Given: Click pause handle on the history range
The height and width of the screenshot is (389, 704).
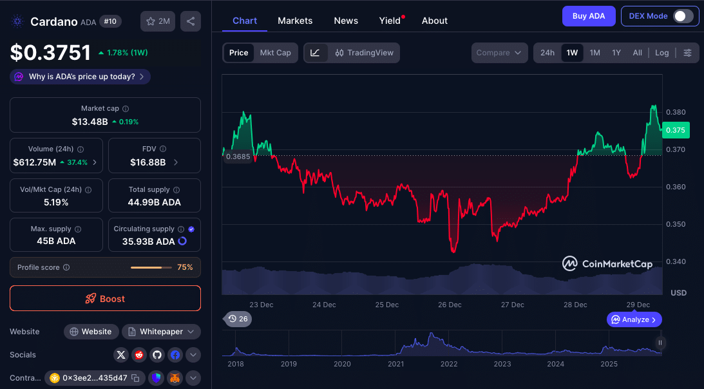Looking at the screenshot, I should [660, 343].
